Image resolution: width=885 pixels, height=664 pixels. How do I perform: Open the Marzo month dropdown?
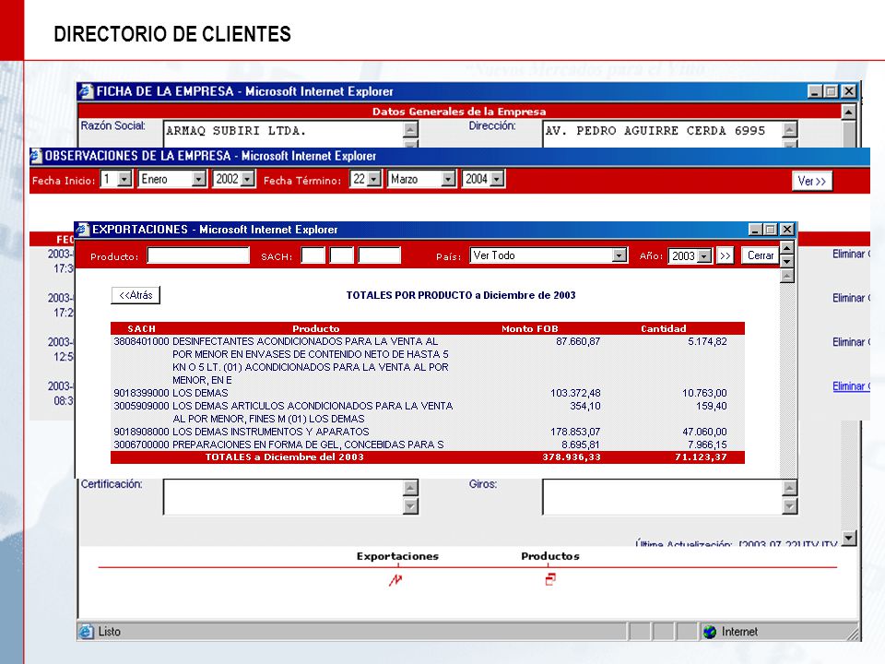(448, 180)
